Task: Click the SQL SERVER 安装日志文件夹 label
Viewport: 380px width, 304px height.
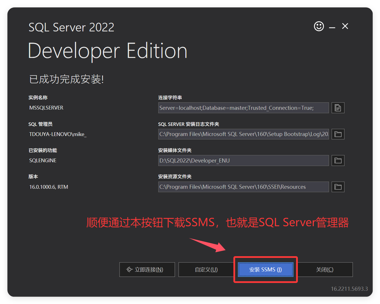Action: click(x=189, y=124)
